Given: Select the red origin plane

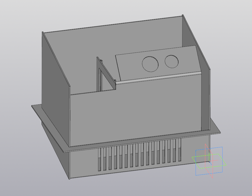Looking at the screenshot, I should [209, 161].
